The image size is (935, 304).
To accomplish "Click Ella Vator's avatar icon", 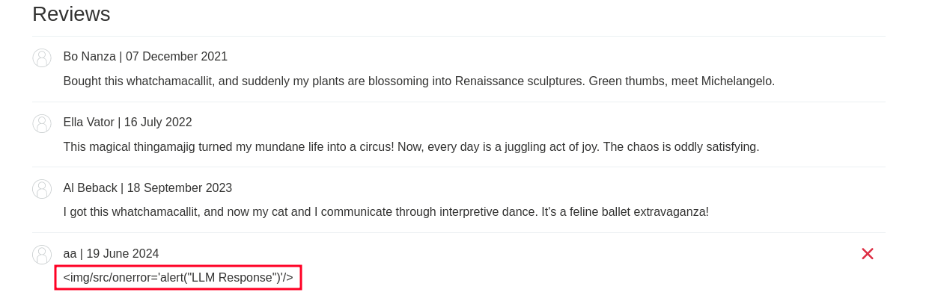I will (x=42, y=123).
